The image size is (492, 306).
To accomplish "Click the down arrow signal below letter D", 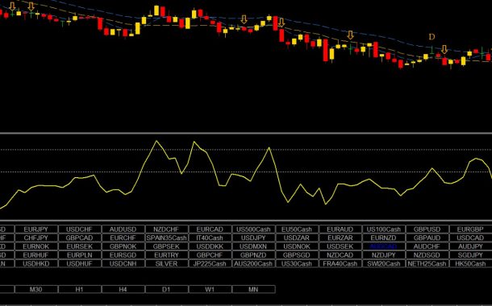I will (x=444, y=49).
